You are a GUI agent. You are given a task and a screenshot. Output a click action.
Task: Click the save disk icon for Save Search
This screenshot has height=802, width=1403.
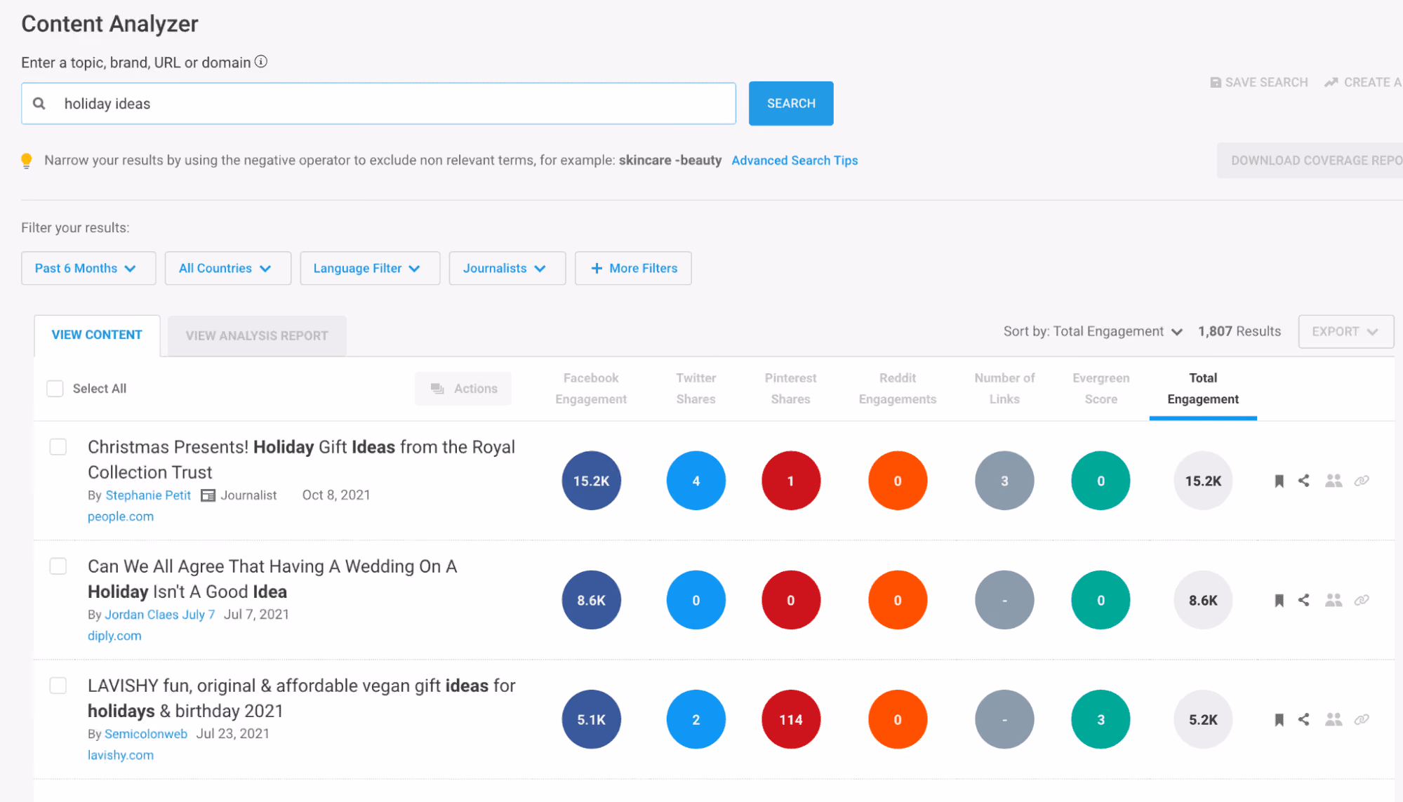1216,82
